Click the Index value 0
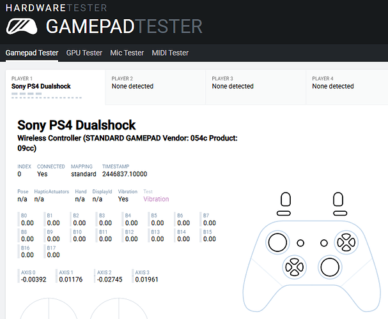 pyautogui.click(x=19, y=174)
